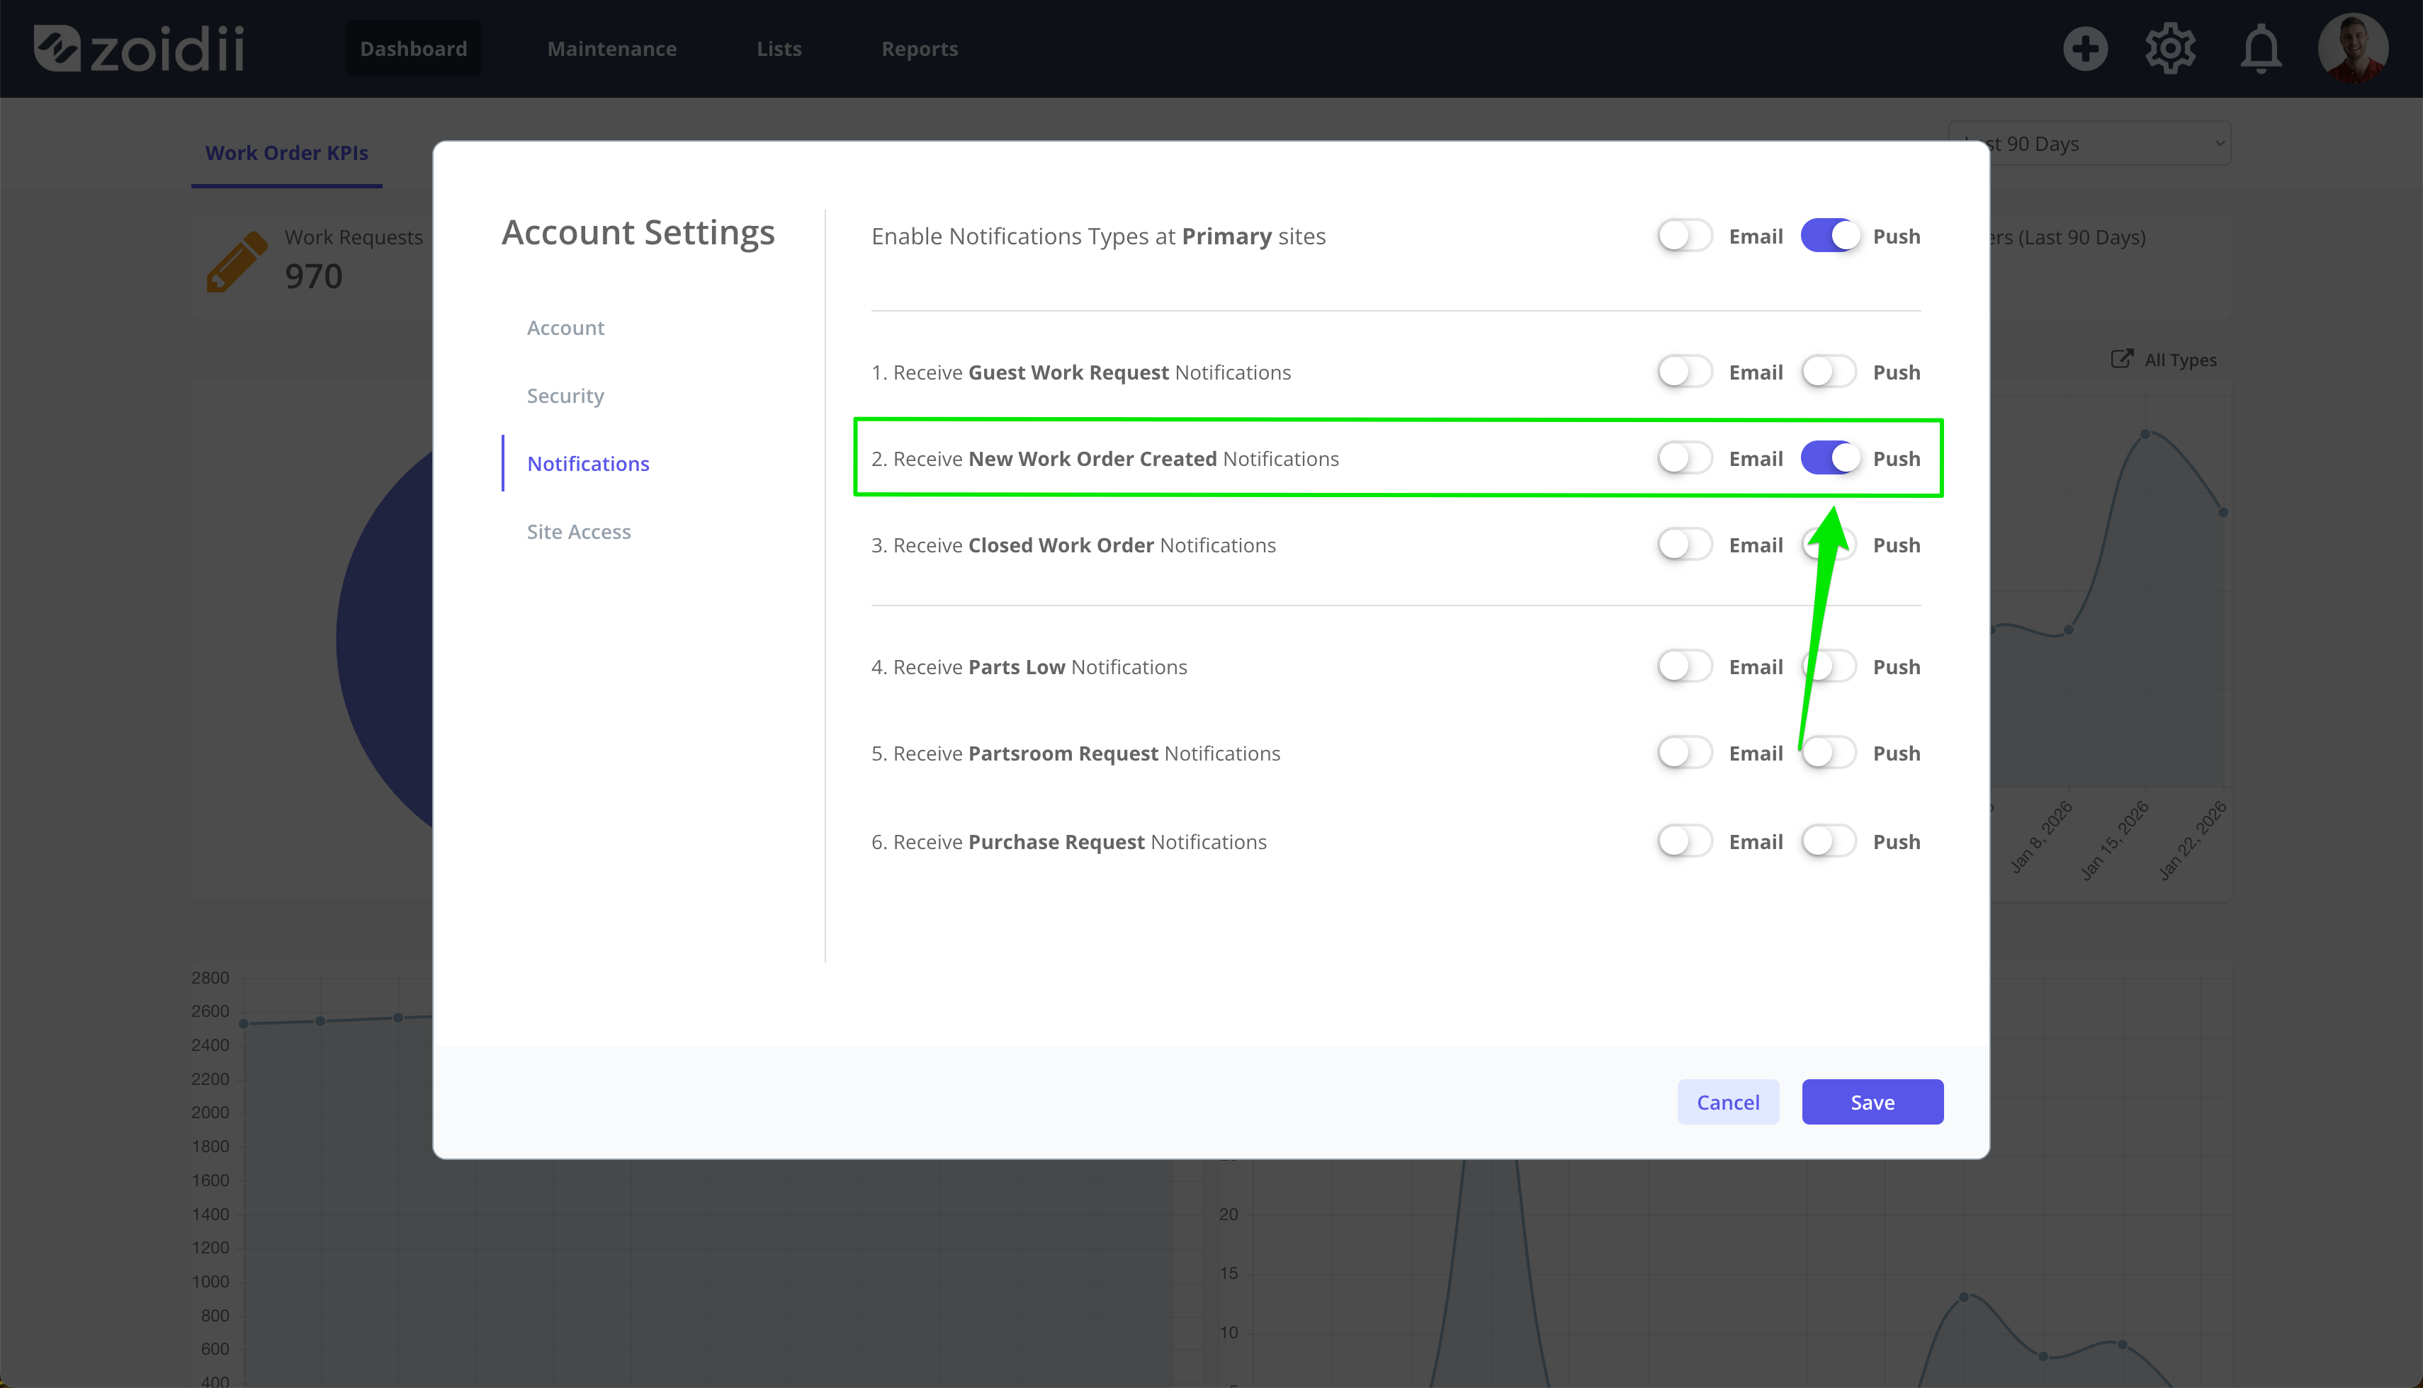Turn off Push for Primary sites

click(1830, 235)
